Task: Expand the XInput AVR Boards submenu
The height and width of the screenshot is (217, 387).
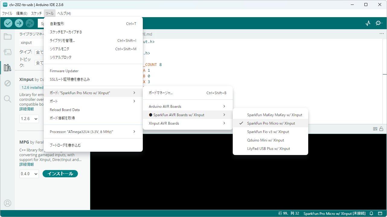Action: click(187, 123)
